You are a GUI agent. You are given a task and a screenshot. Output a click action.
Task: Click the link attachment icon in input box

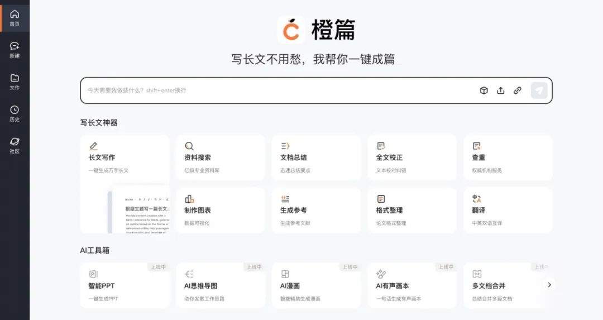pos(517,90)
